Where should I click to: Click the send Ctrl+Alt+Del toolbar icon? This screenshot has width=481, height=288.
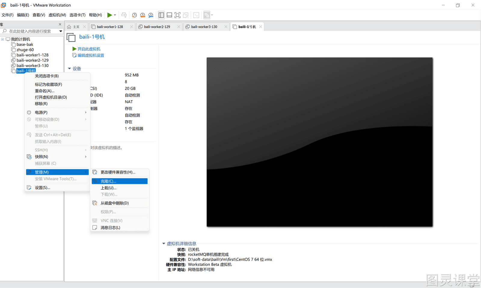pos(124,15)
